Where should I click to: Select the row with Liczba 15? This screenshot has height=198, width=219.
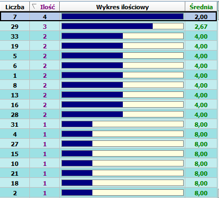coord(109,154)
